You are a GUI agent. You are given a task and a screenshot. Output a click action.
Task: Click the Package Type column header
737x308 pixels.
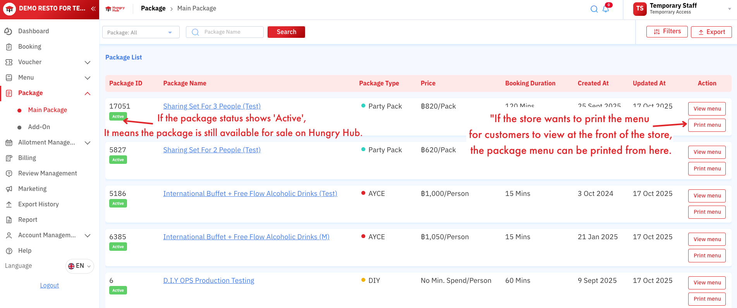point(379,83)
